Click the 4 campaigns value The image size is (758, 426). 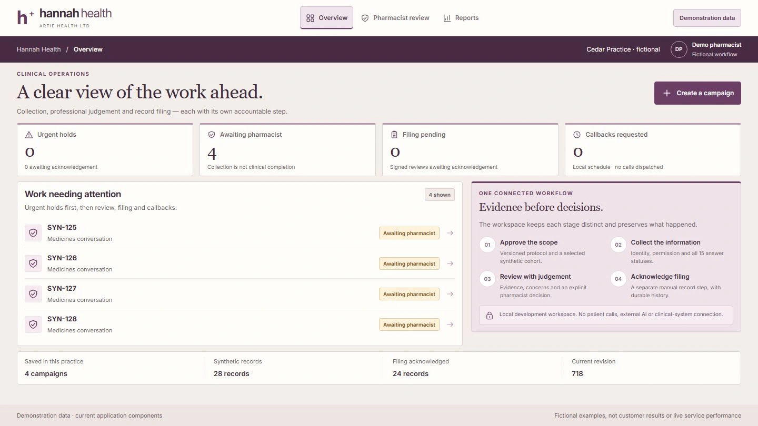46,374
